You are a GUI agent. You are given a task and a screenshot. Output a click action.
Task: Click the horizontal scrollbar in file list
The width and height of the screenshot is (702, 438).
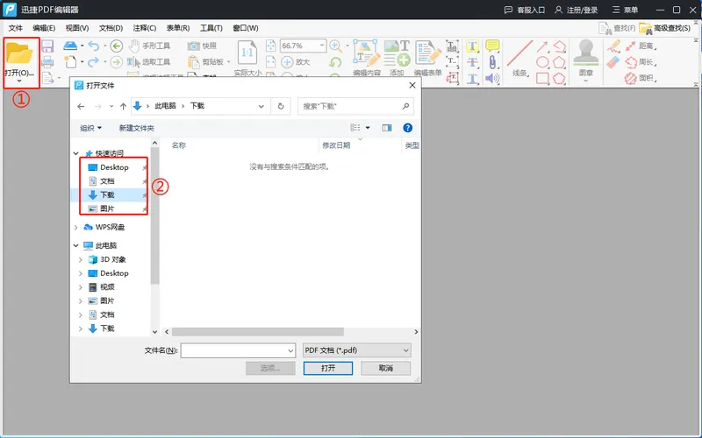point(257,332)
